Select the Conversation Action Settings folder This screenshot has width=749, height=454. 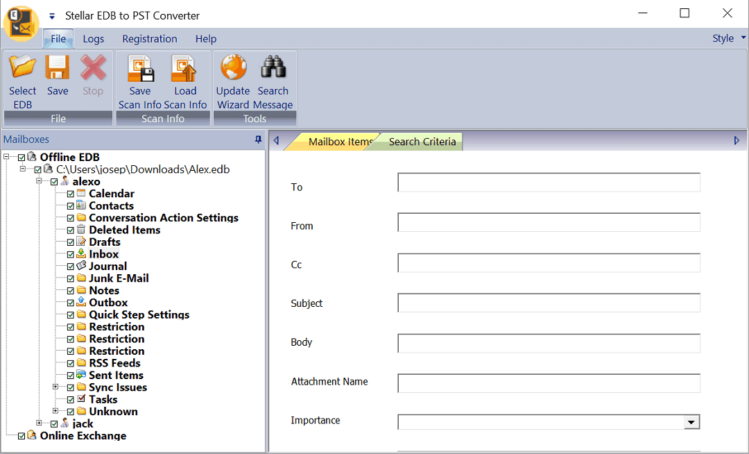(164, 218)
